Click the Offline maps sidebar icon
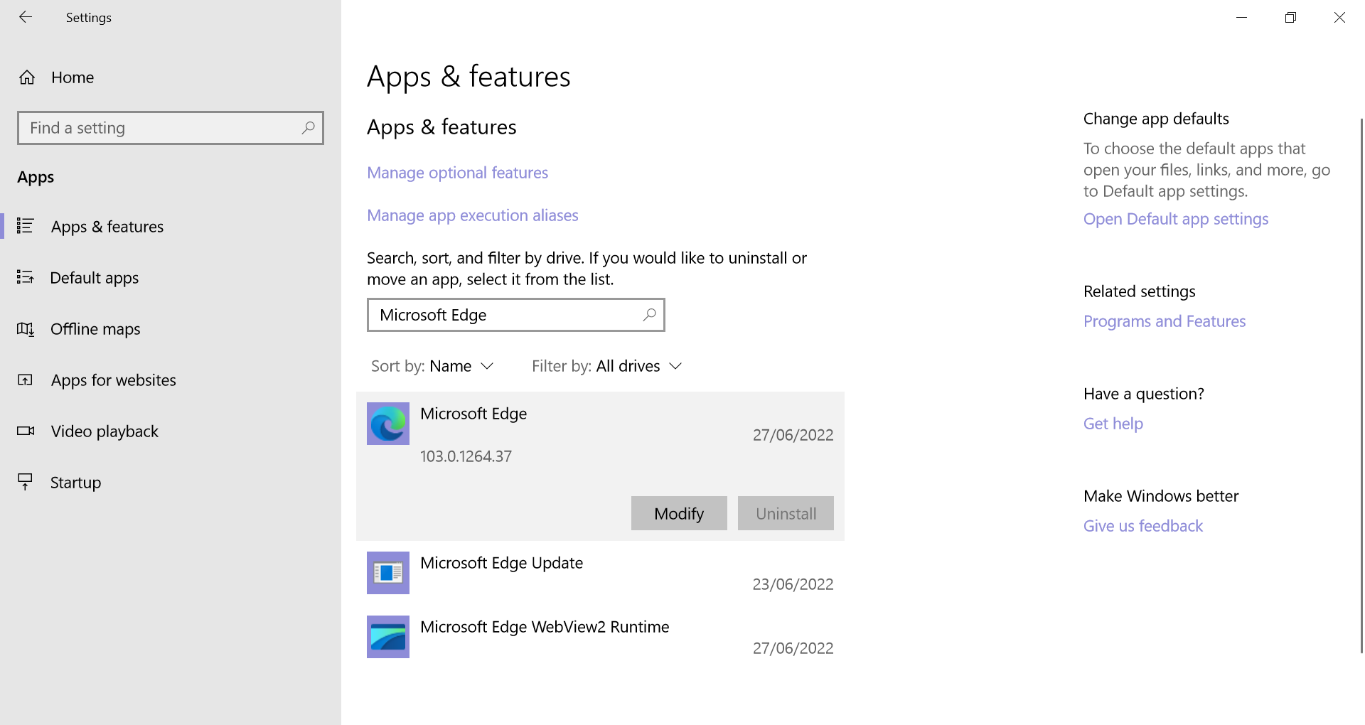This screenshot has width=1365, height=725. (x=26, y=328)
